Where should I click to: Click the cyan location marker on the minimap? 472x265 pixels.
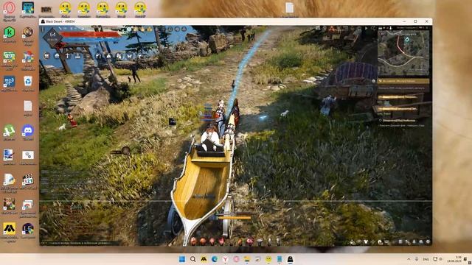click(407, 39)
